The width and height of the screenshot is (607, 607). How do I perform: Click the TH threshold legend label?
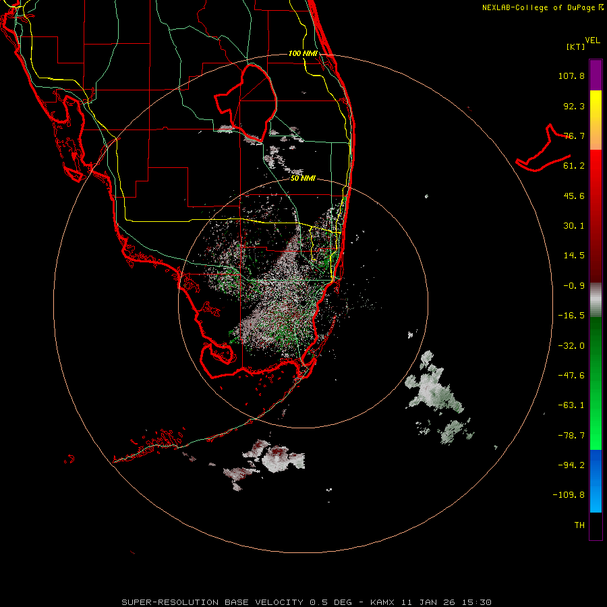tap(579, 525)
